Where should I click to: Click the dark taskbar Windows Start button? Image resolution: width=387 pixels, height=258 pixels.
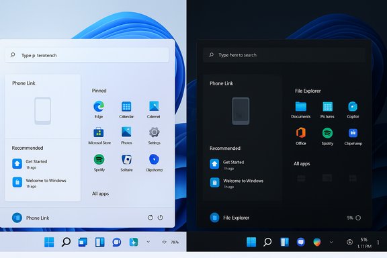(x=251, y=242)
